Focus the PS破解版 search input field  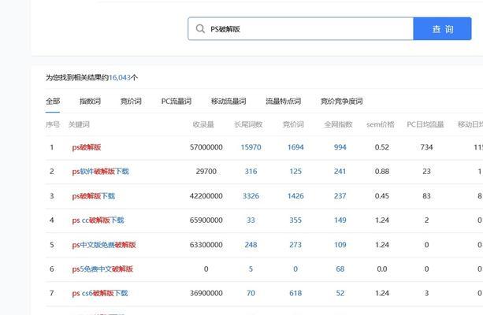point(307,29)
